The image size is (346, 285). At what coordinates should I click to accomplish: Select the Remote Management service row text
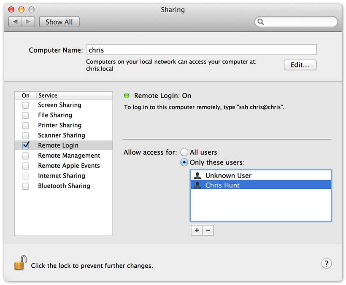coord(69,156)
